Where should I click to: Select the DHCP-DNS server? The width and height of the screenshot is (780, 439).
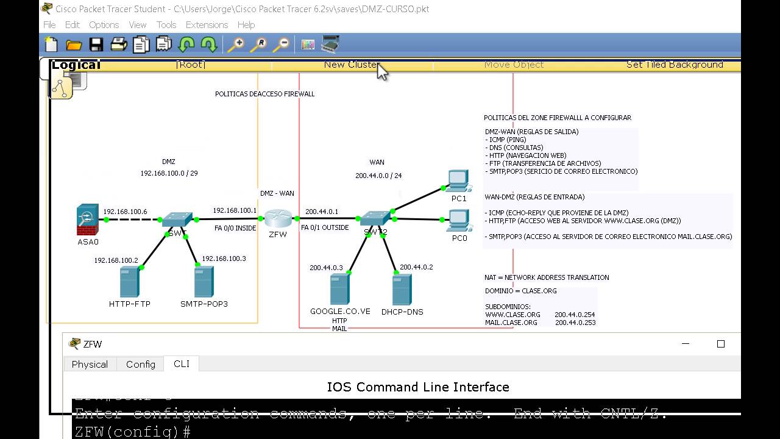[402, 290]
